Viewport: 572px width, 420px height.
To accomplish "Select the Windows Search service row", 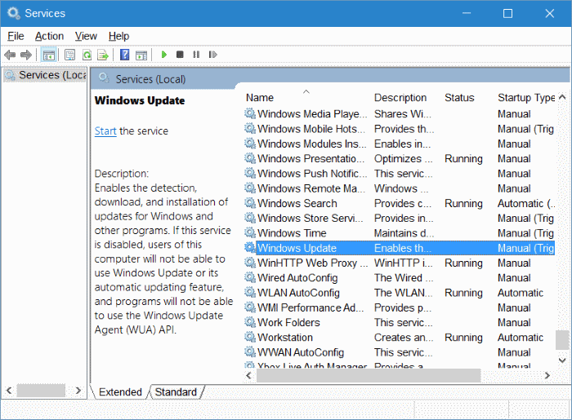I will tap(297, 203).
